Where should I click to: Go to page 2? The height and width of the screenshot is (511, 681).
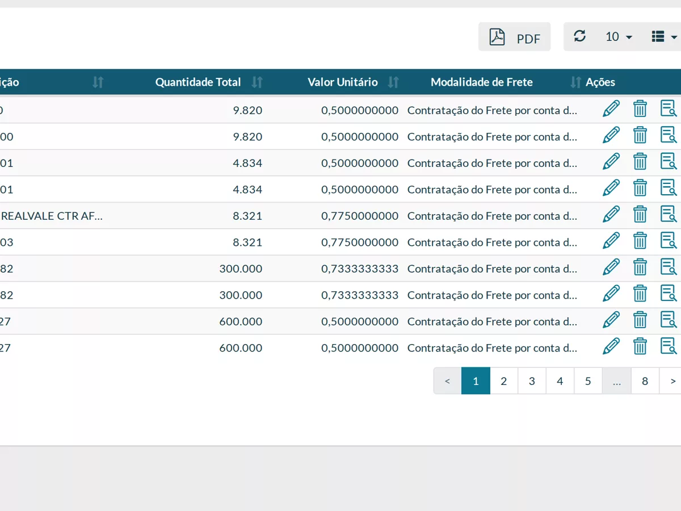click(503, 381)
